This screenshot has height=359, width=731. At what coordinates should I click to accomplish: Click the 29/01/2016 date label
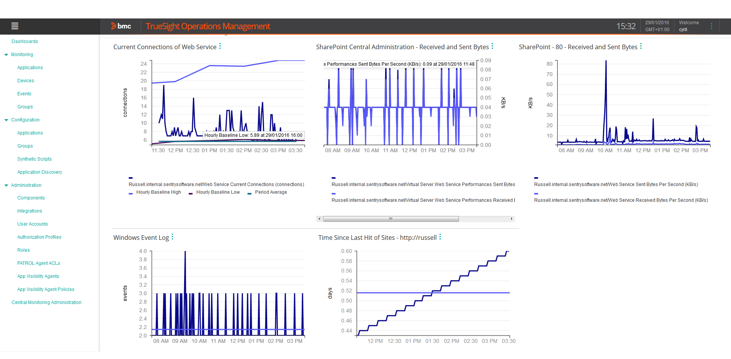657,23
